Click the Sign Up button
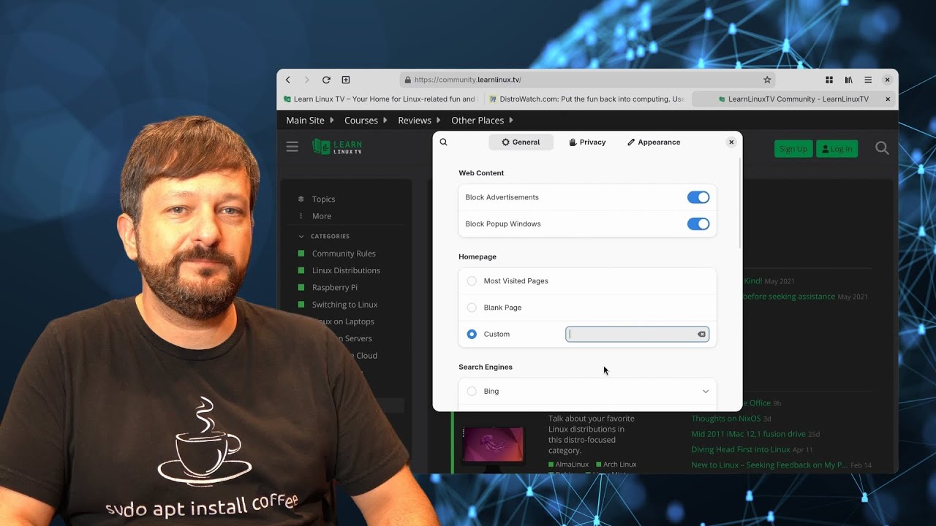The height and width of the screenshot is (526, 936). point(793,148)
